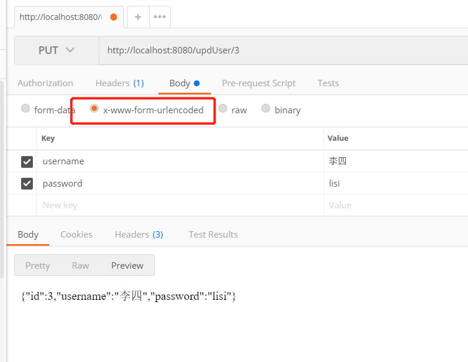468x362 pixels.
Task: Choose the binary body type
Action: click(x=266, y=109)
